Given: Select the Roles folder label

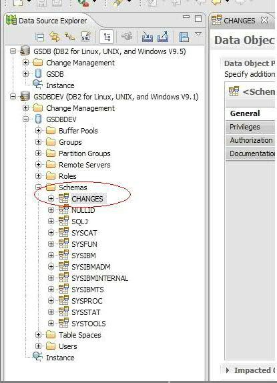Looking at the screenshot, I should pos(67,176).
